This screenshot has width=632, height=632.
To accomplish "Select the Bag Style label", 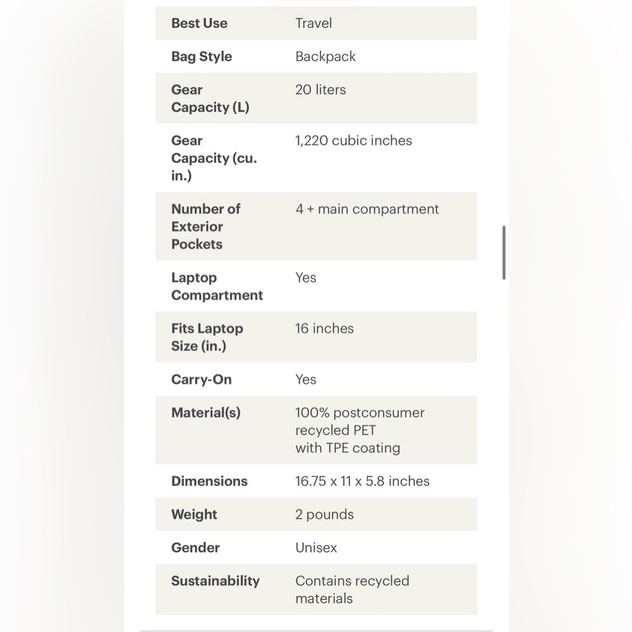I will click(202, 56).
